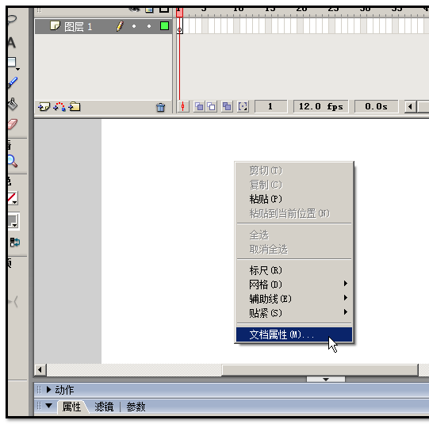Insert a layer folder

coord(75,107)
